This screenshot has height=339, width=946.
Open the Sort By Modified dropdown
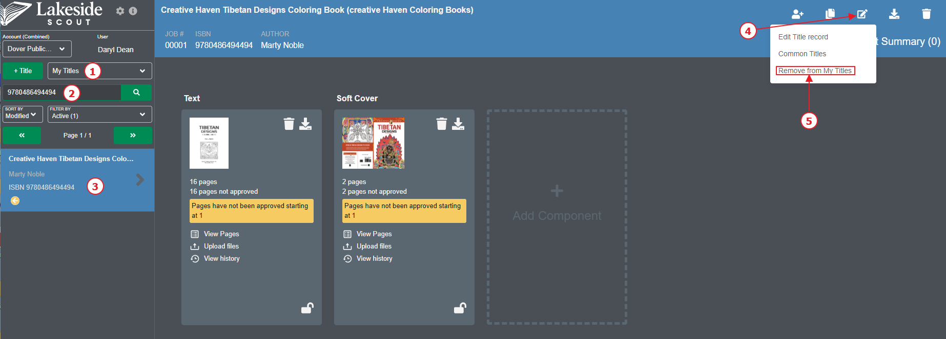(x=23, y=114)
